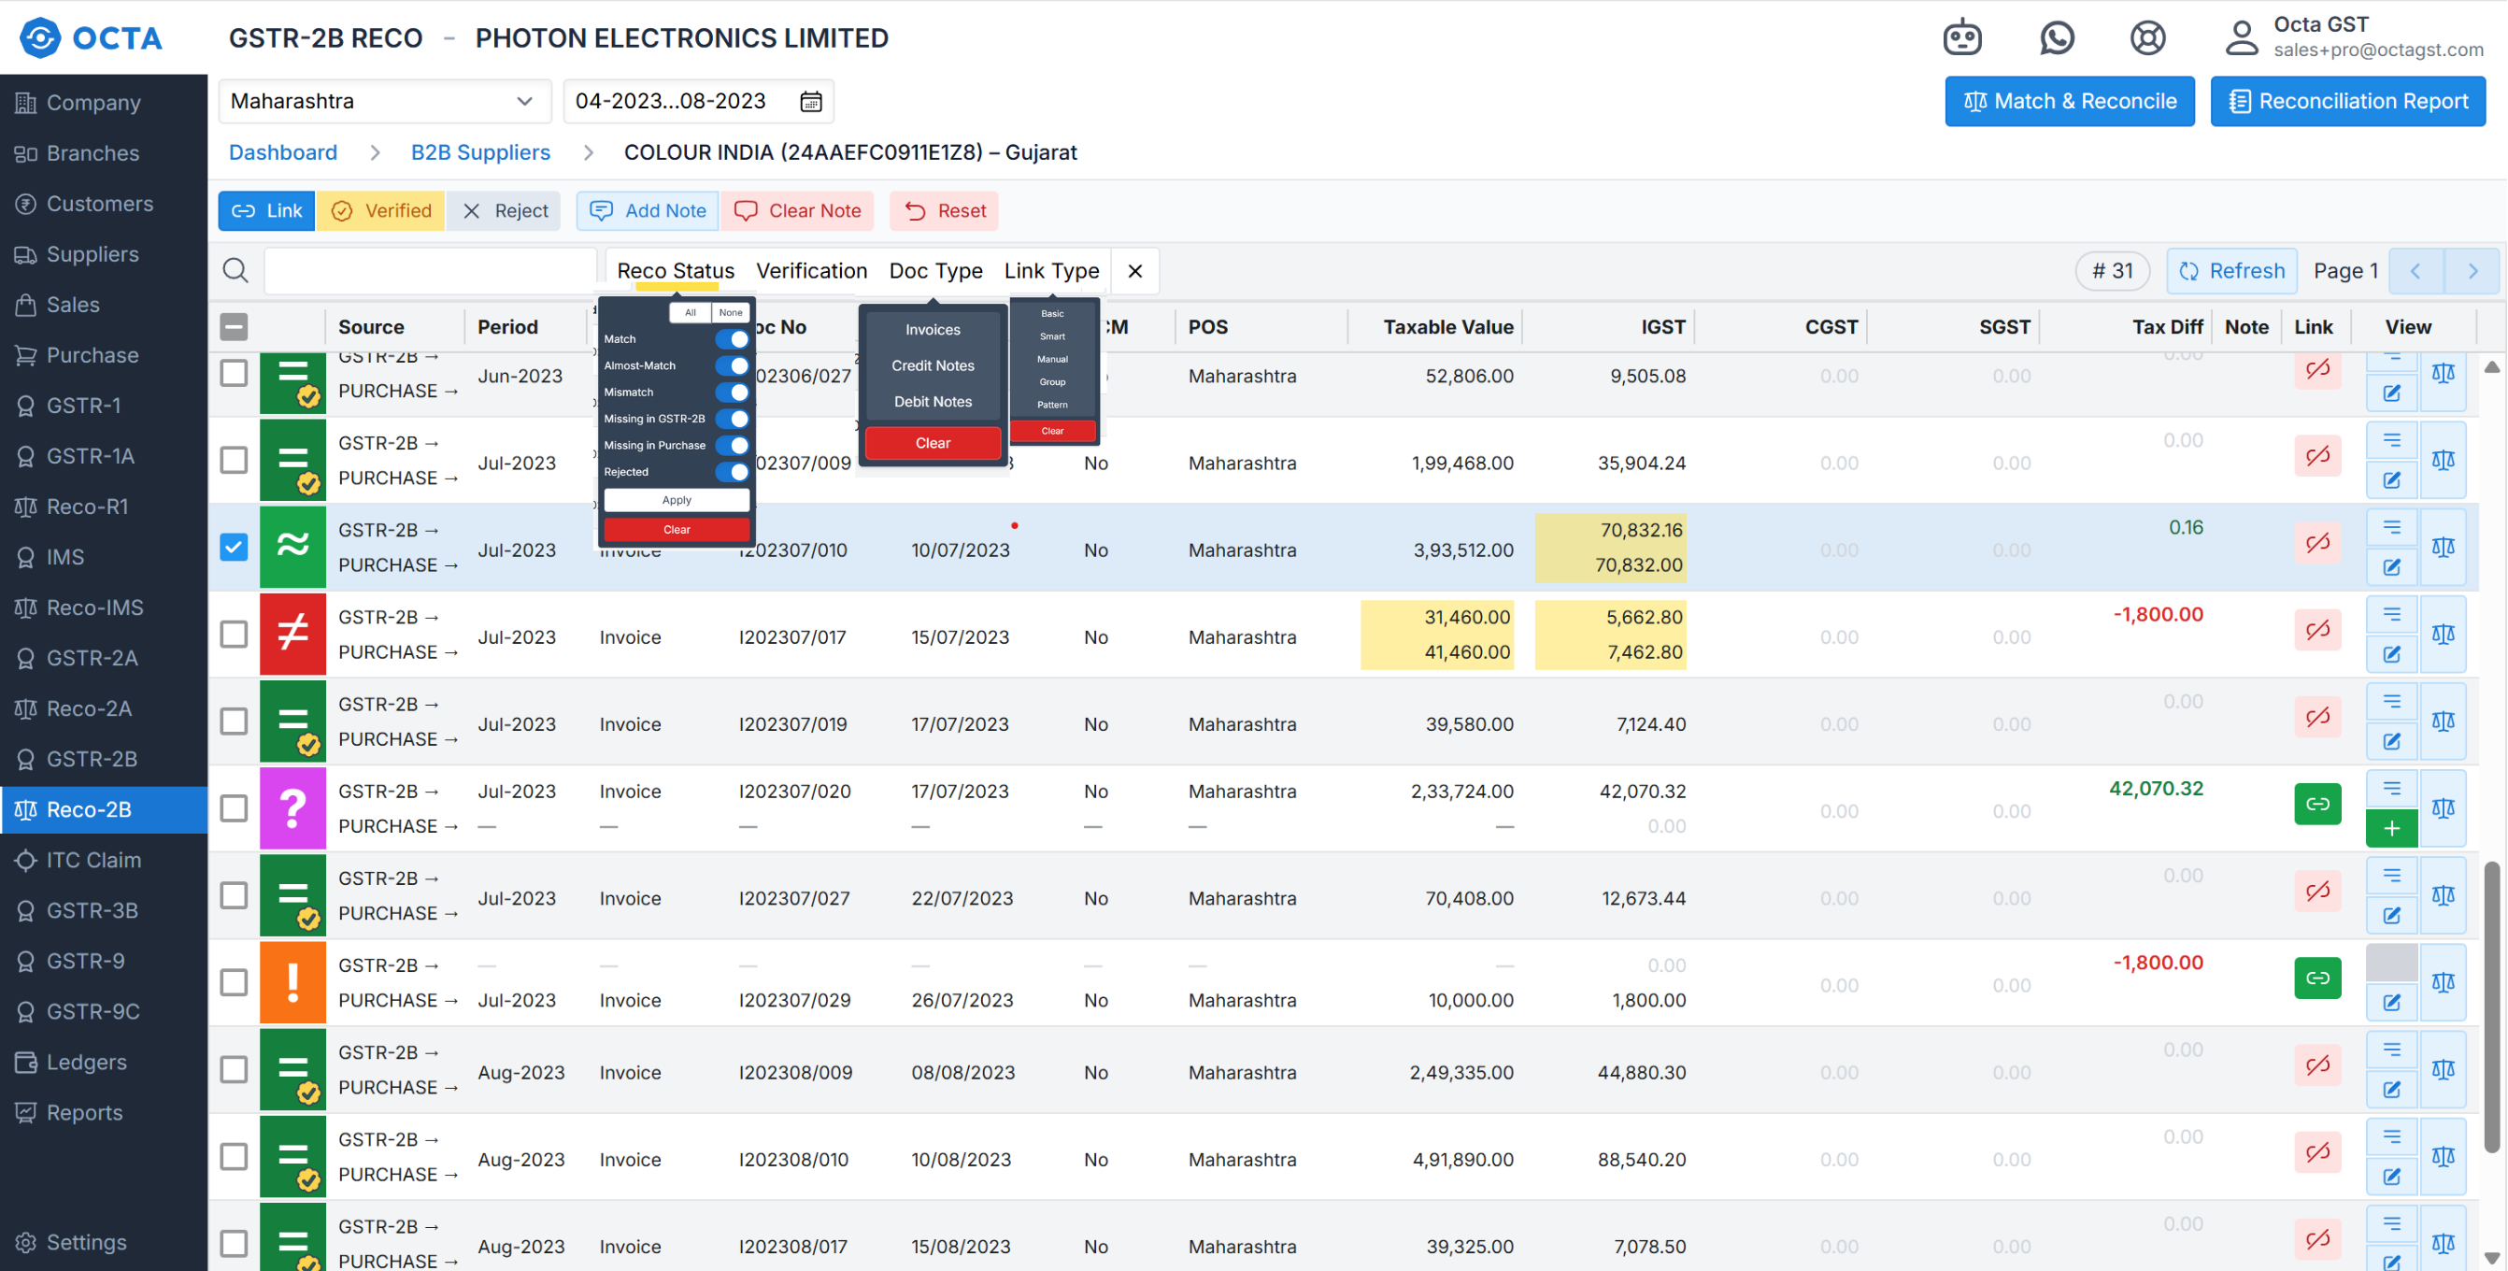2508x1271 pixels.
Task: Click into the search input field
Action: click(429, 271)
